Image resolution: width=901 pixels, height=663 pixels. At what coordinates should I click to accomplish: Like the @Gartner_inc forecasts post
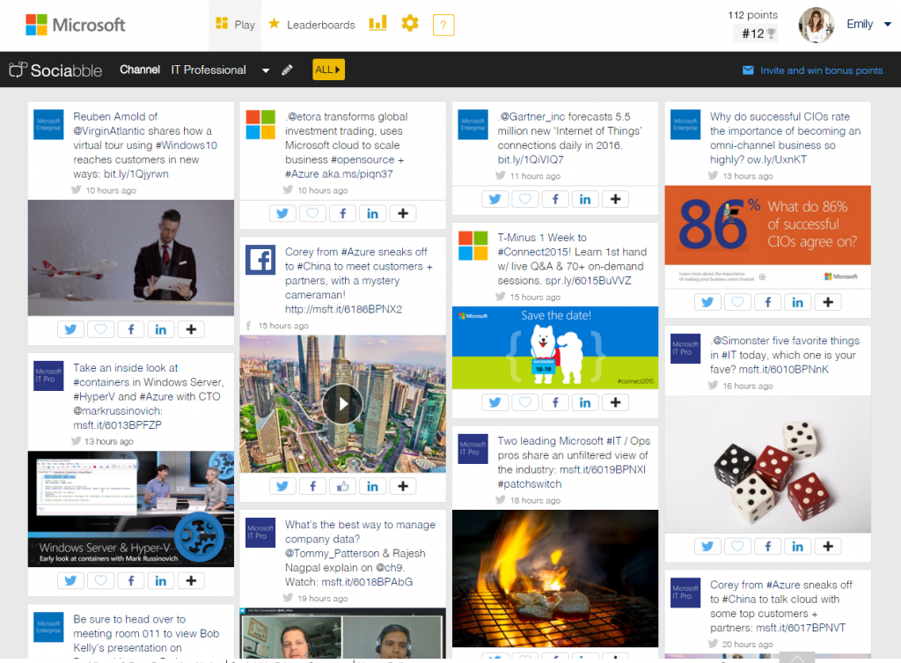point(525,199)
